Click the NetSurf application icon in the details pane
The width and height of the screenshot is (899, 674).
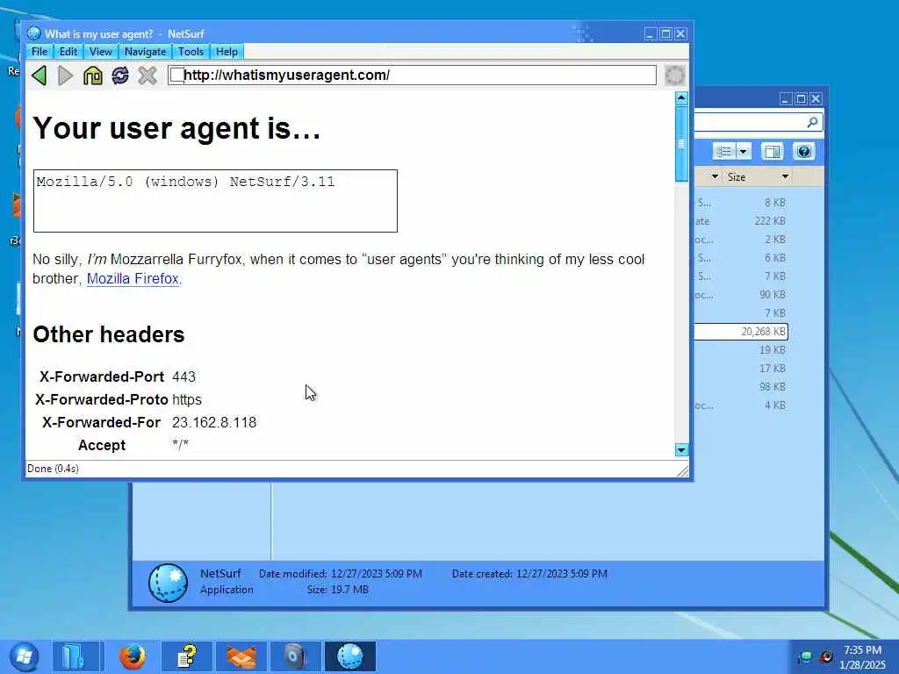coord(168,583)
